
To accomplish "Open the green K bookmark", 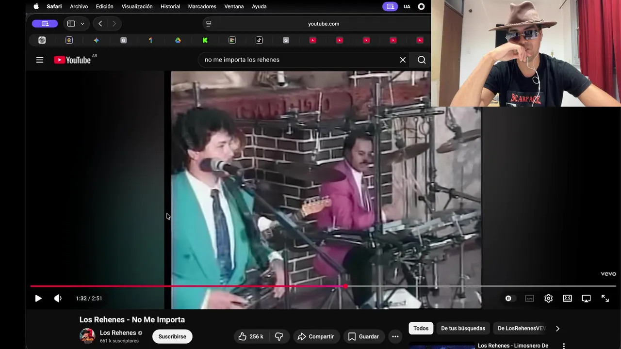I will point(205,40).
